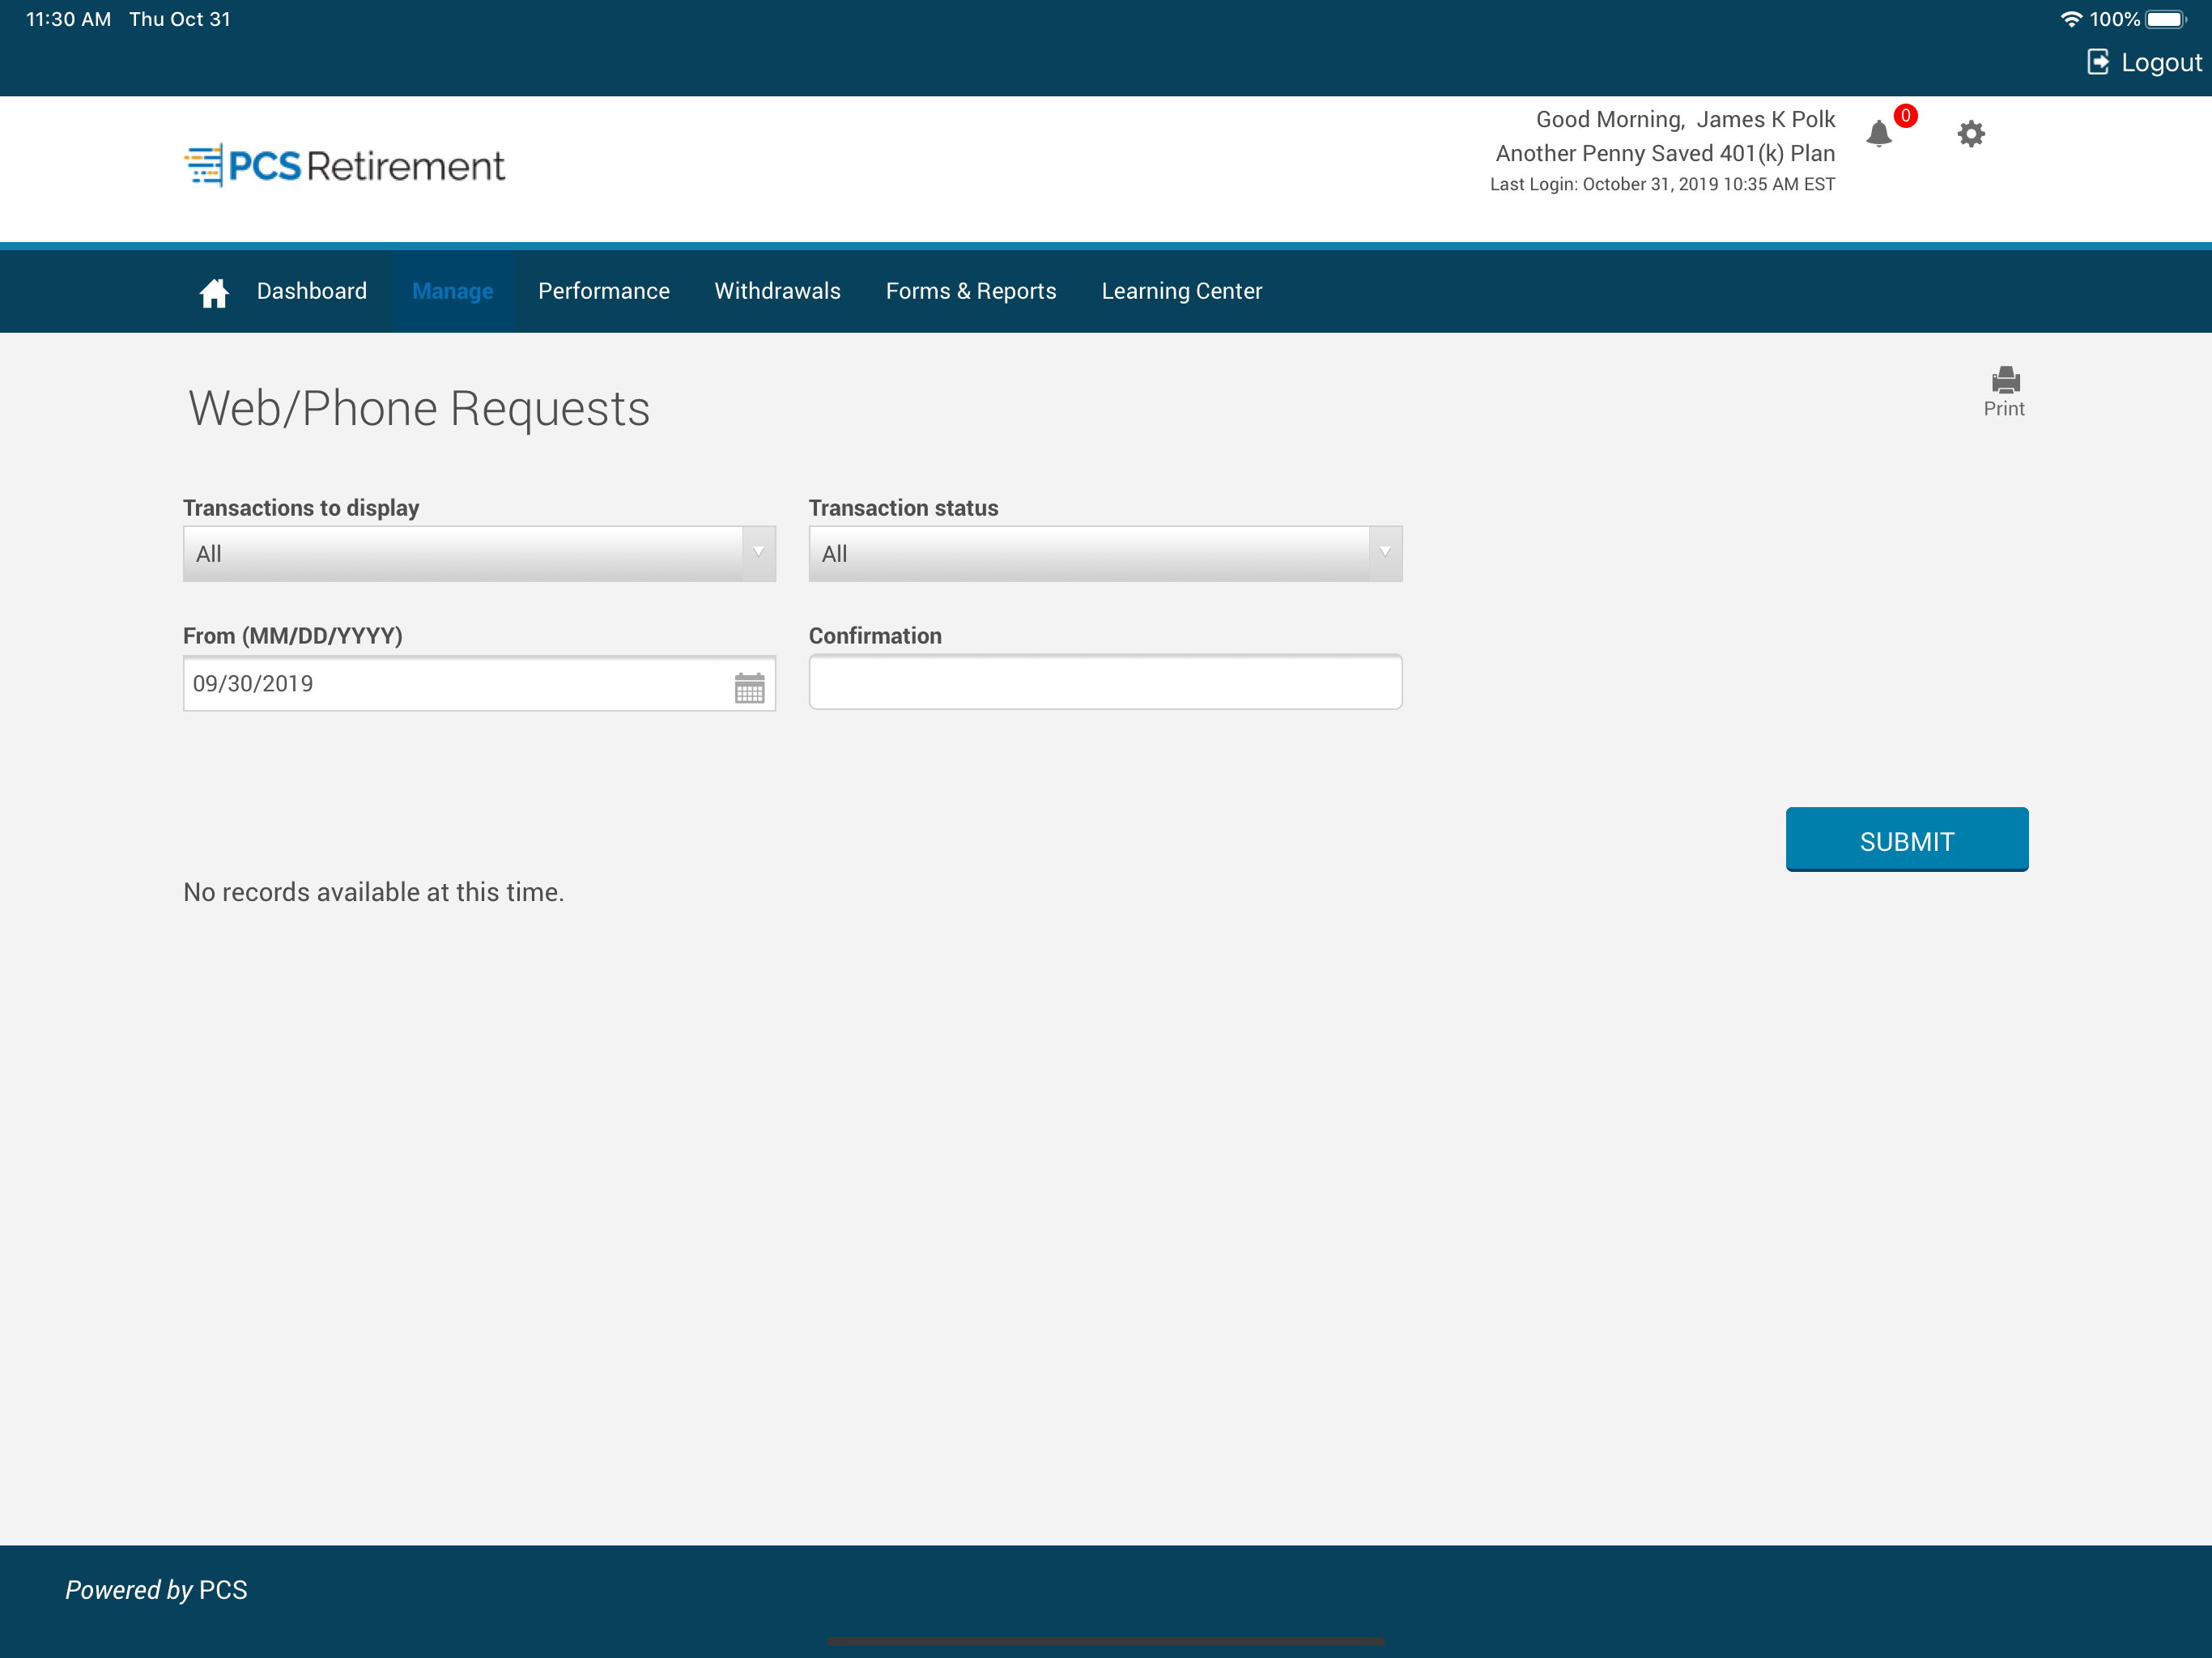Click 'Last Login: October 31, 2019' text
This screenshot has width=2212, height=1658.
pos(1662,185)
